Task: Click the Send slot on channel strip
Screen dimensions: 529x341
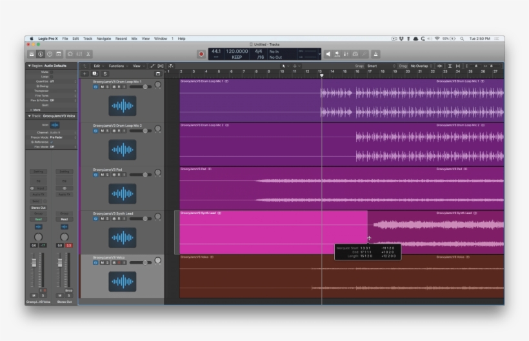Action: pos(36,201)
